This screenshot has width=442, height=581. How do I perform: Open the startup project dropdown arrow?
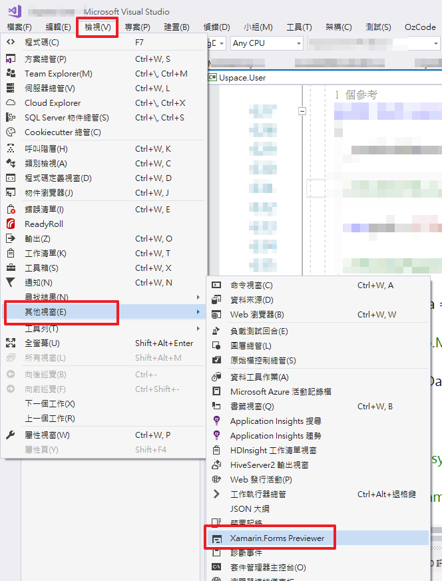(x=436, y=43)
